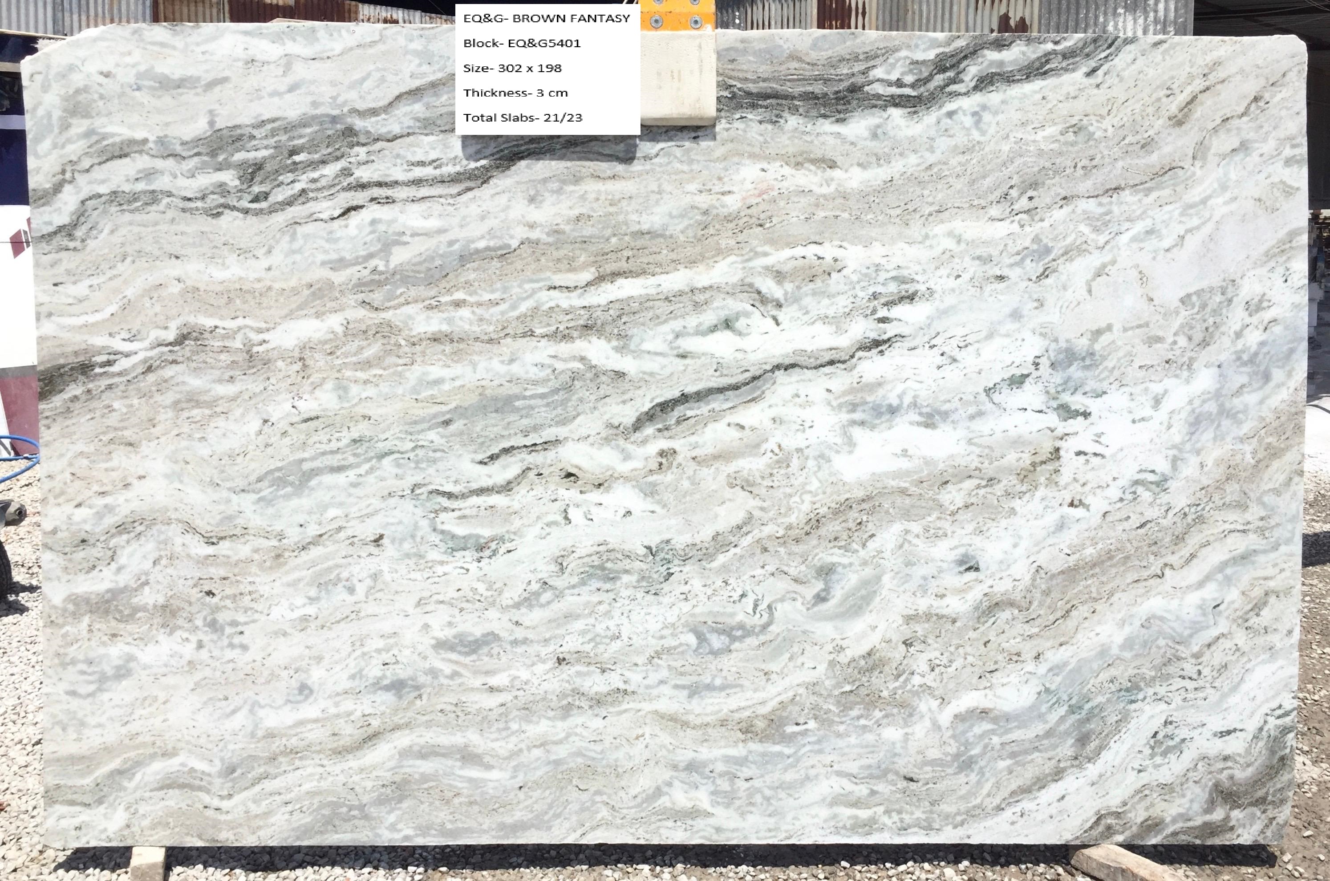Click the 'EQ&G- BROWN FANTASY' label text
This screenshot has width=1330, height=881.
pyautogui.click(x=546, y=19)
